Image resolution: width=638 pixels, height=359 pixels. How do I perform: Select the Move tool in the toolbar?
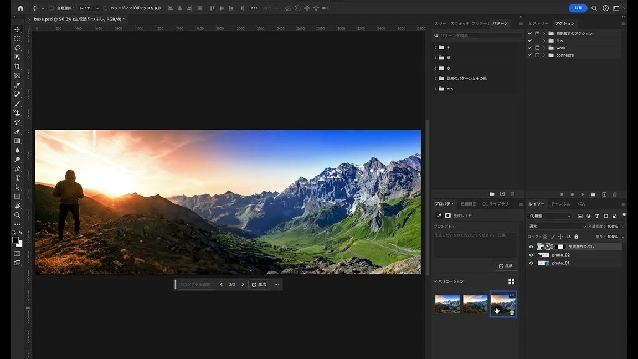(x=17, y=29)
